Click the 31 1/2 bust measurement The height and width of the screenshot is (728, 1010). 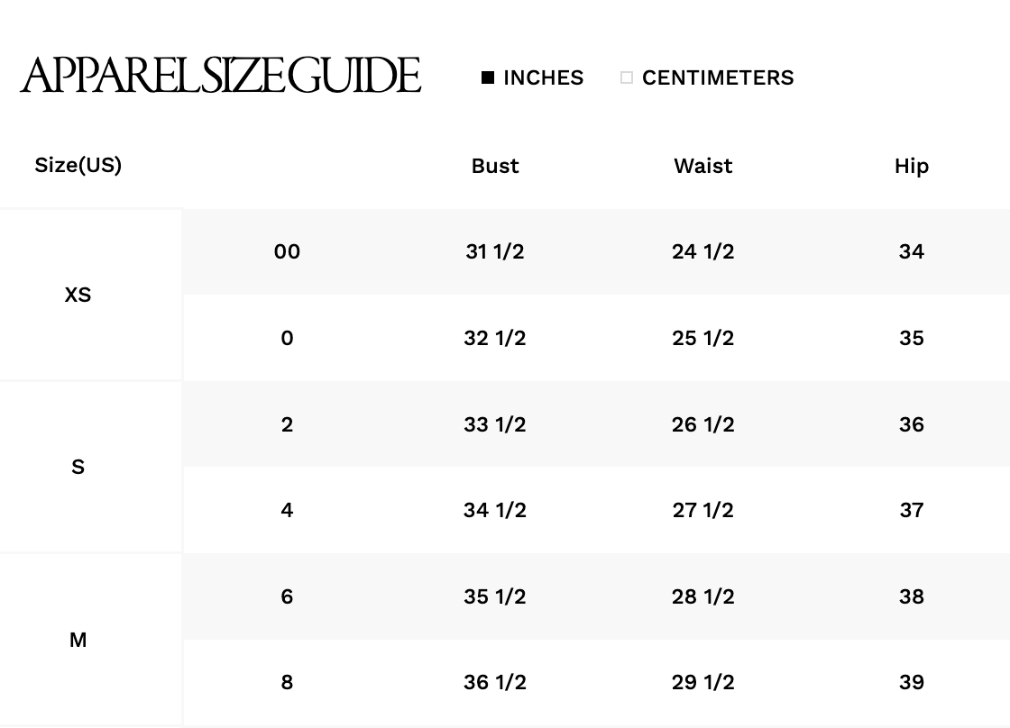click(495, 251)
